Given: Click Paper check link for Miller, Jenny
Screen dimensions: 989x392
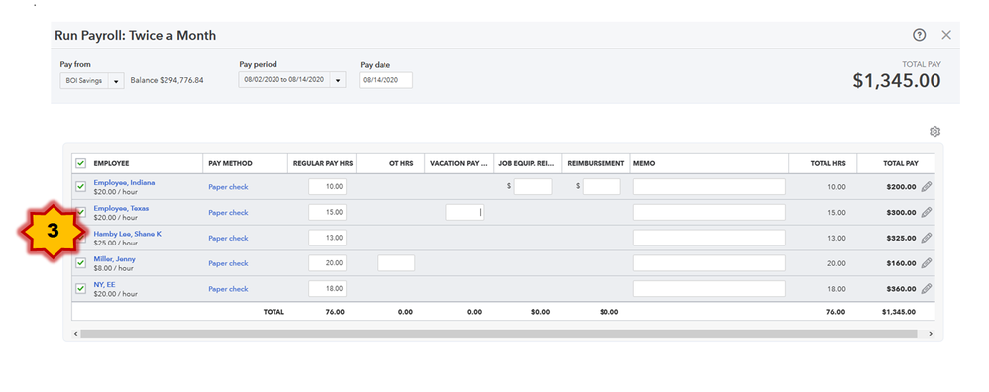Looking at the screenshot, I should click(x=228, y=263).
